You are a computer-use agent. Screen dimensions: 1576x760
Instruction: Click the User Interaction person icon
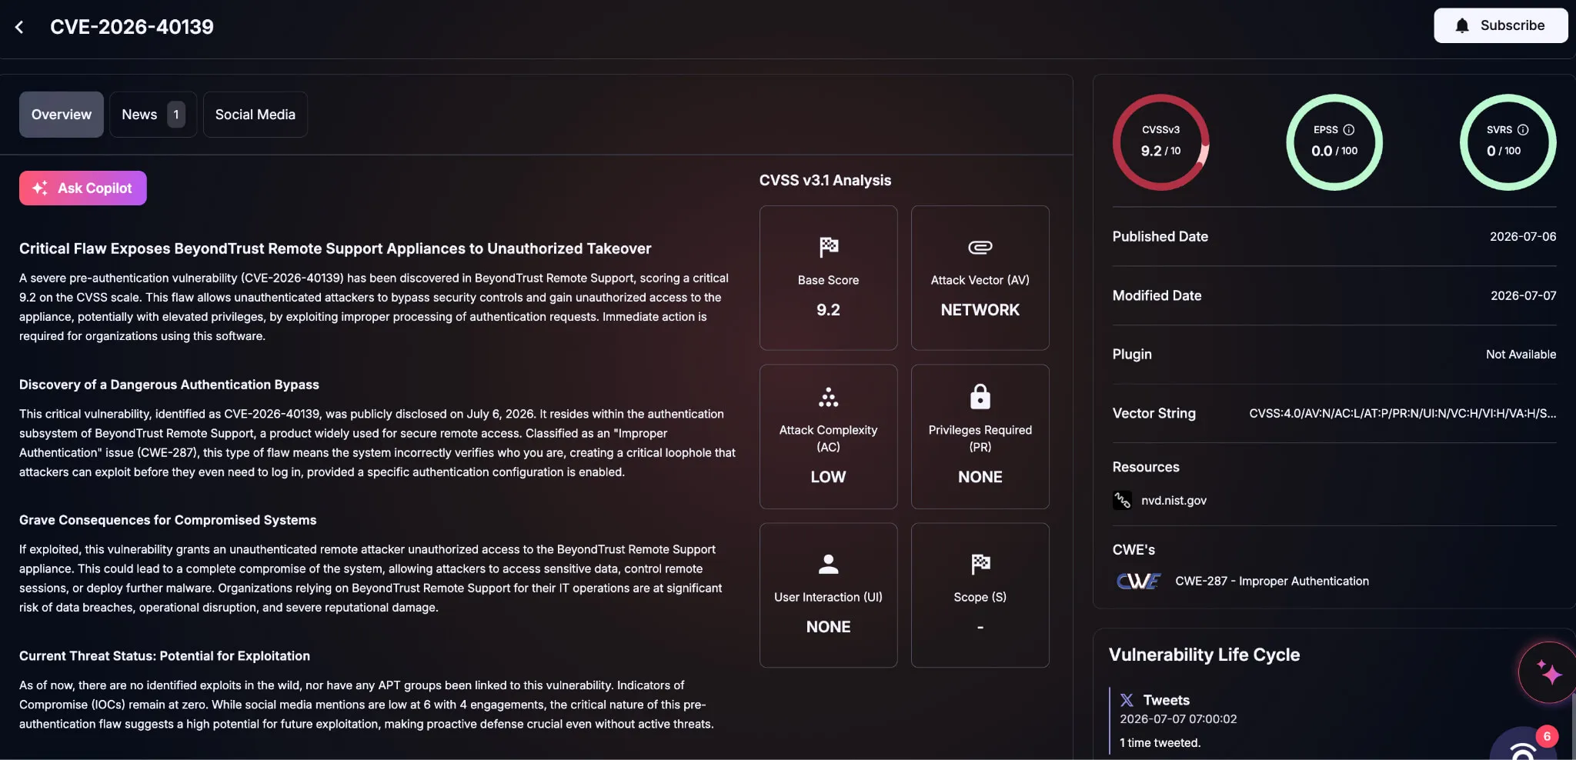828,564
